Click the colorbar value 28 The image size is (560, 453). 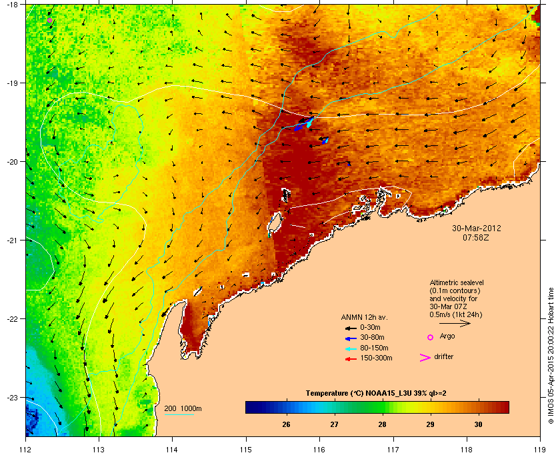(x=382, y=424)
